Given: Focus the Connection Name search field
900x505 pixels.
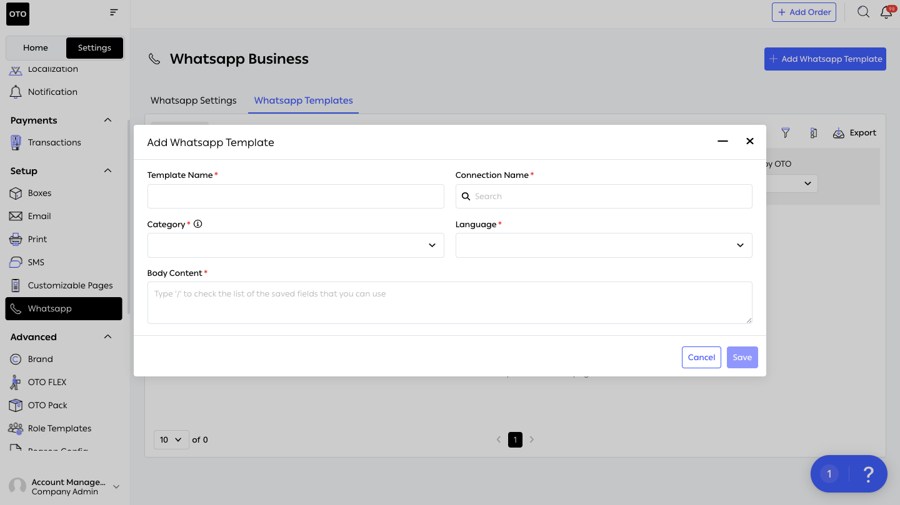Looking at the screenshot, I should click(x=604, y=196).
